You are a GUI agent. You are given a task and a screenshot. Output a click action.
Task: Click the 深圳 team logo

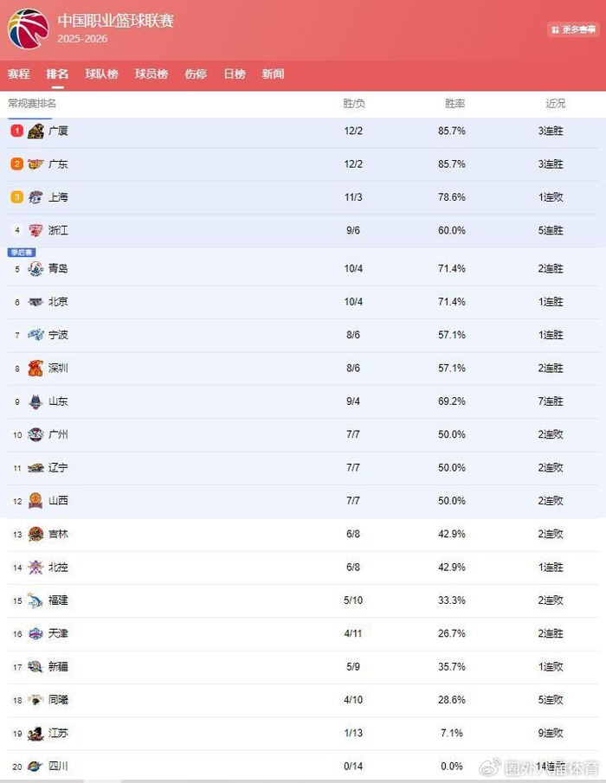click(x=35, y=369)
